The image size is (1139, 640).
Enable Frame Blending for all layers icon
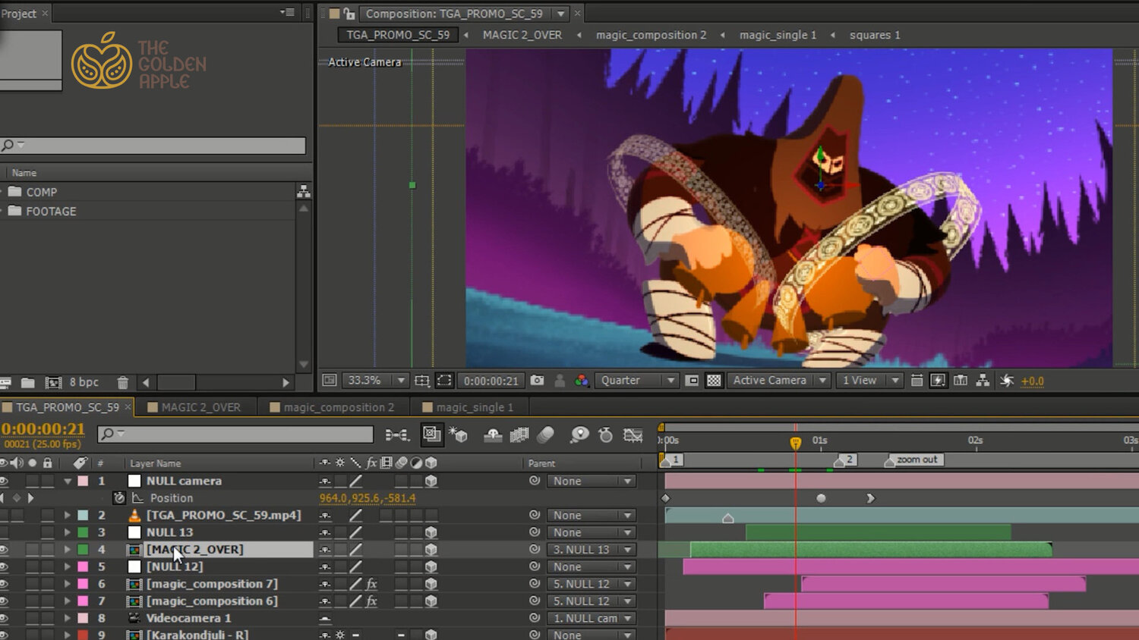pyautogui.click(x=519, y=435)
